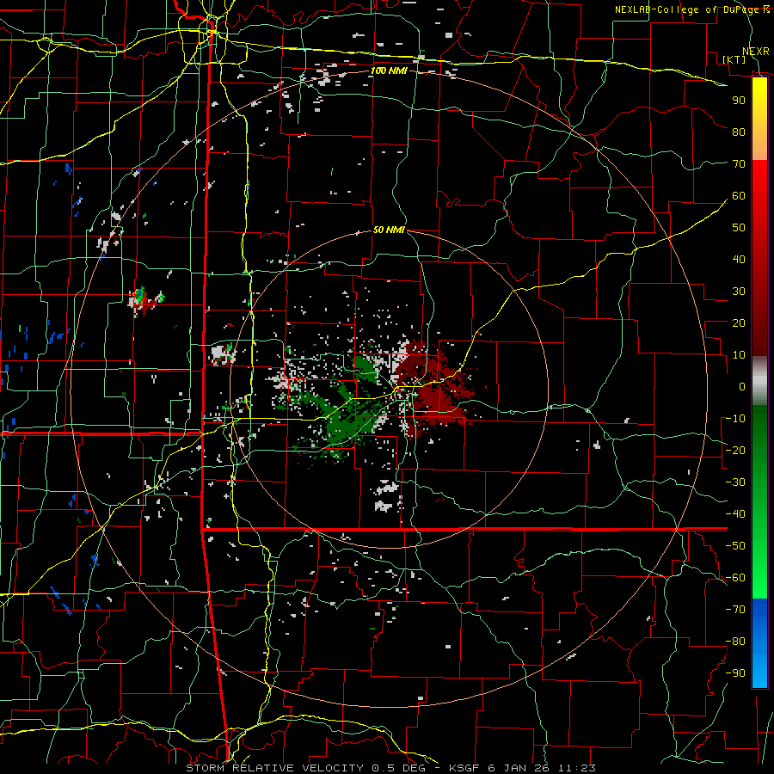Click the -80 value on the velocity scale
Screen dimensions: 774x774
point(735,642)
